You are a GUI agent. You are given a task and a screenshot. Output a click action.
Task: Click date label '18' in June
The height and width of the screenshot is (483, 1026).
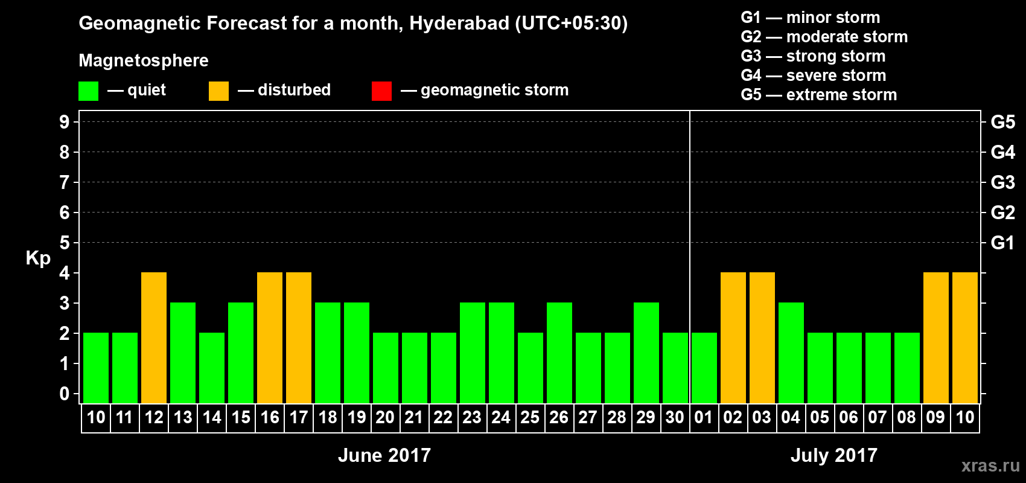[328, 418]
